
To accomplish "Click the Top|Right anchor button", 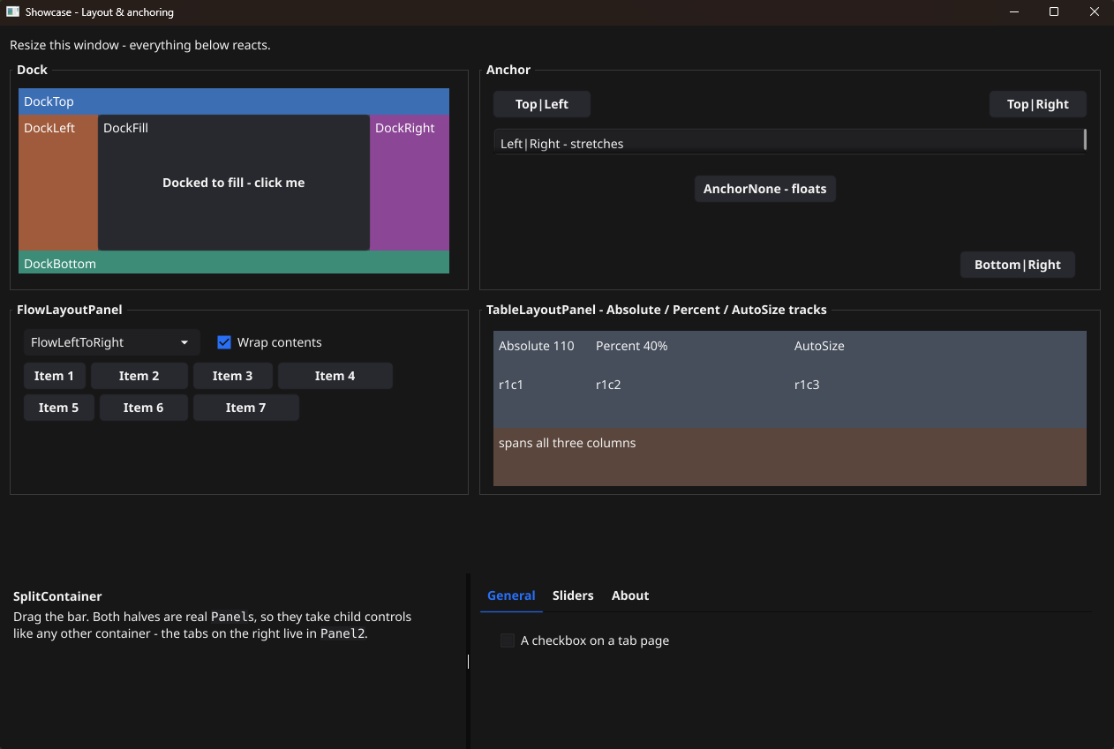I will click(x=1038, y=104).
